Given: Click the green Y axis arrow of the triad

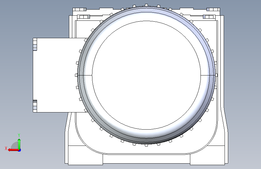Looking at the screenshot, I should [19, 144].
